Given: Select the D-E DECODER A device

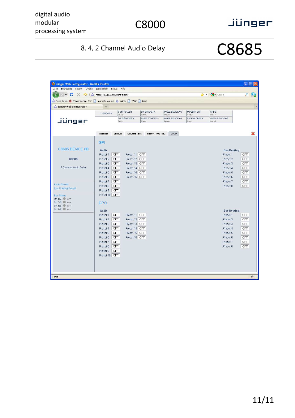Looking at the screenshot, I should 129,120.
